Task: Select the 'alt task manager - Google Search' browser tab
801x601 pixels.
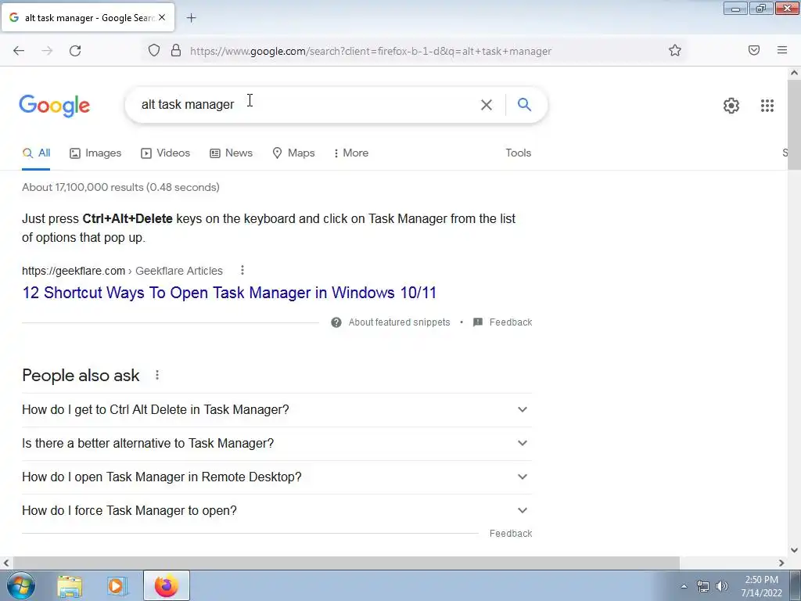Action: 88,17
